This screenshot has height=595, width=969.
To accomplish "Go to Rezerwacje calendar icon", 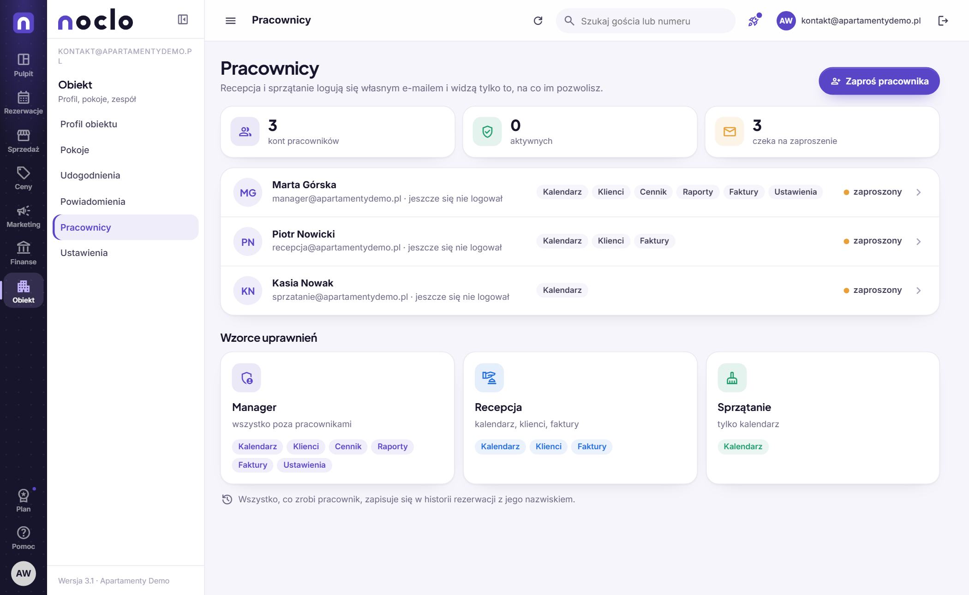I will [23, 97].
